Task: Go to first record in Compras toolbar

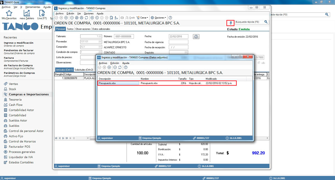Action: tap(92, 18)
